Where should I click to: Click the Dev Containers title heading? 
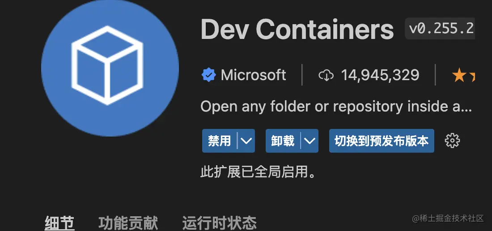coord(297,30)
